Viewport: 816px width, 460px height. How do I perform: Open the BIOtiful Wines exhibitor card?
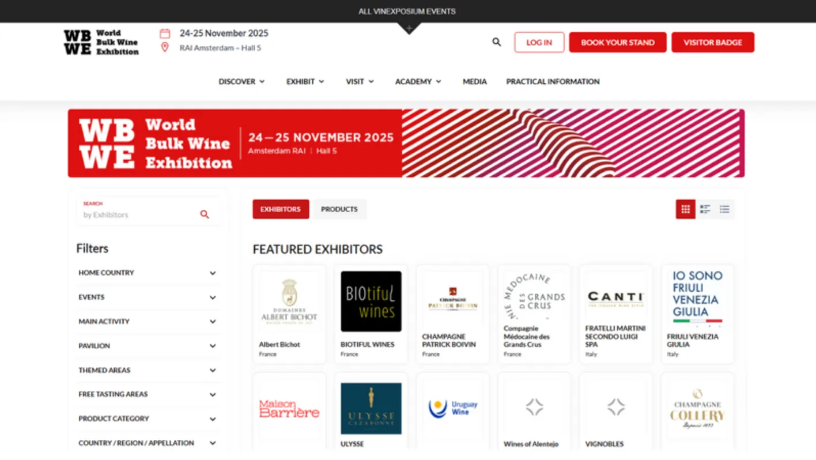point(371,314)
